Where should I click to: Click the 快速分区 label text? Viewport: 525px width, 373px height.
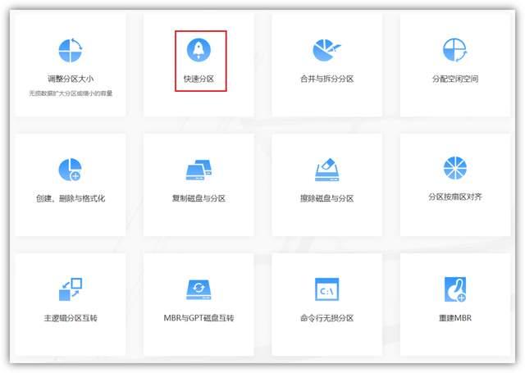click(199, 79)
